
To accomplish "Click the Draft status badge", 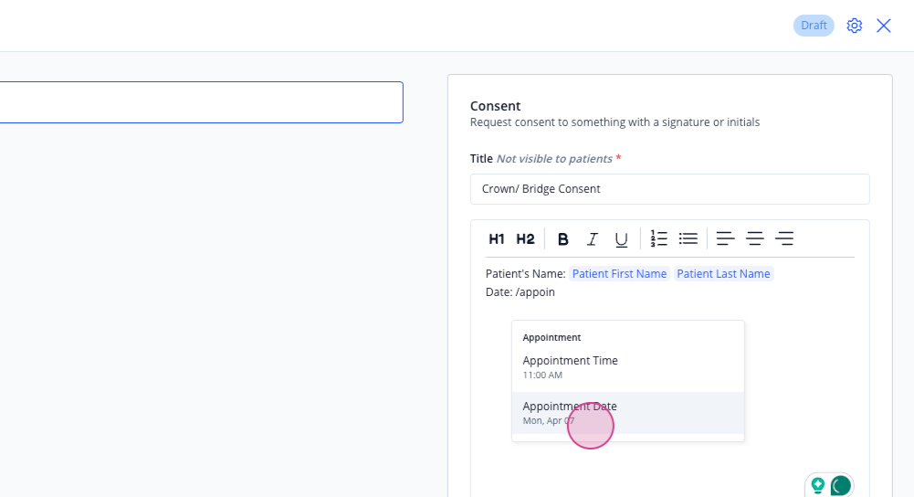I will pyautogui.click(x=814, y=26).
